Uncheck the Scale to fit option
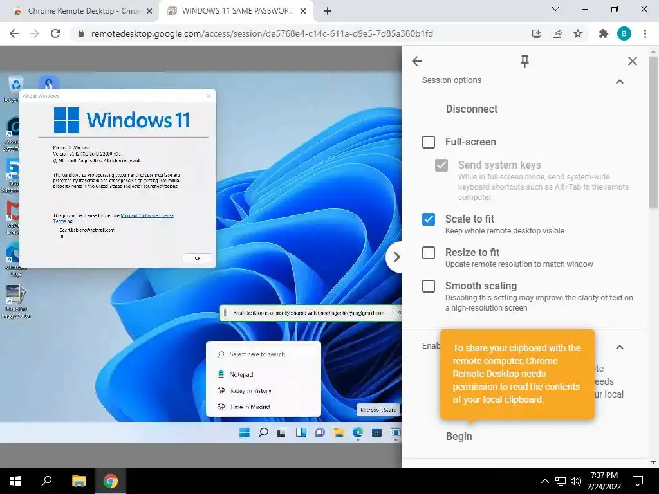Viewport: 659px width, 494px height. [x=429, y=219]
